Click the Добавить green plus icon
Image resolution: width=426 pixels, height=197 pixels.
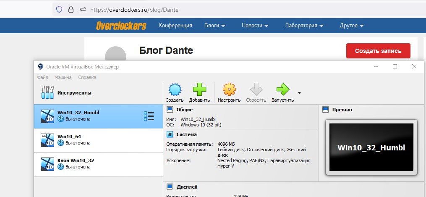coord(199,89)
